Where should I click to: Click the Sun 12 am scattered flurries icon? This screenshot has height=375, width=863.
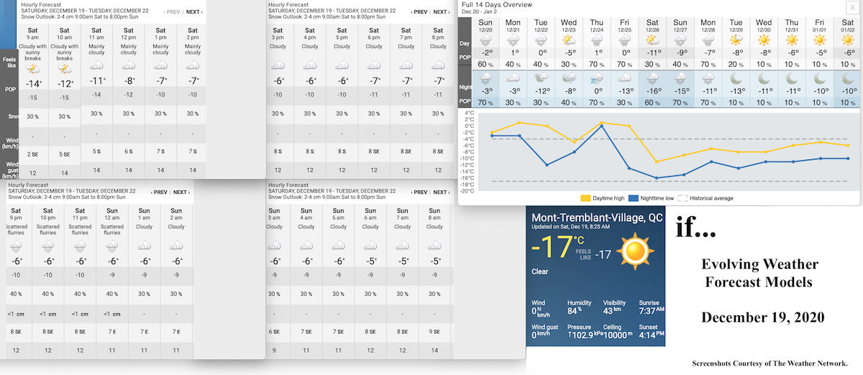point(112,246)
